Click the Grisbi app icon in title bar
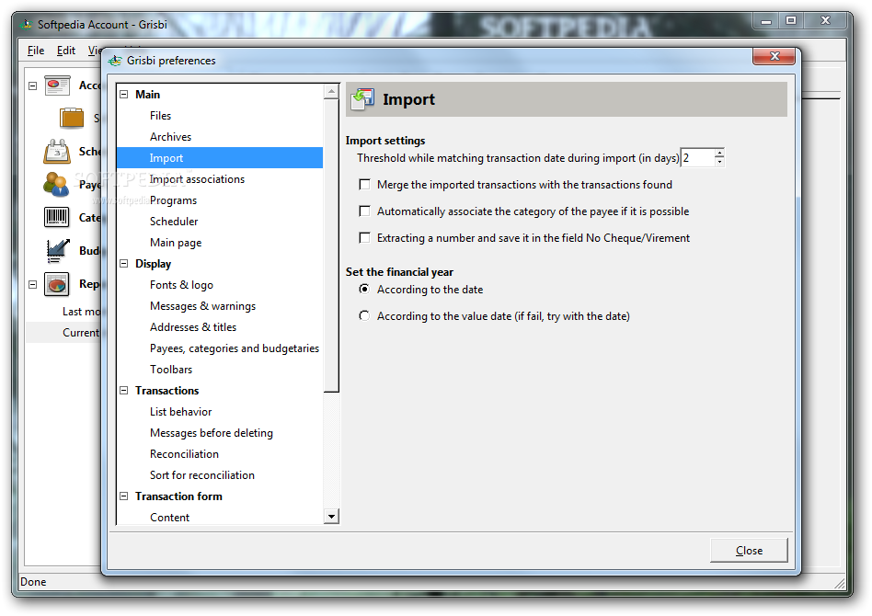Screen dimensions: 872x616 point(26,25)
